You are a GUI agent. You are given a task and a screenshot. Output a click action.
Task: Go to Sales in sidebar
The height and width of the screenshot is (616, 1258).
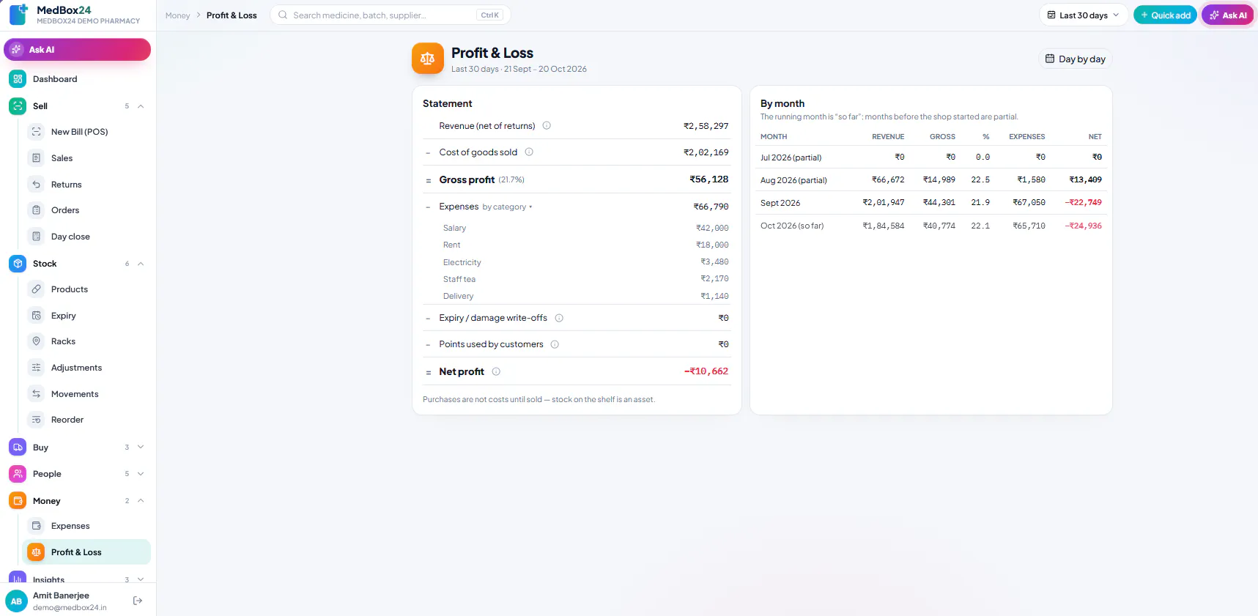(86, 158)
